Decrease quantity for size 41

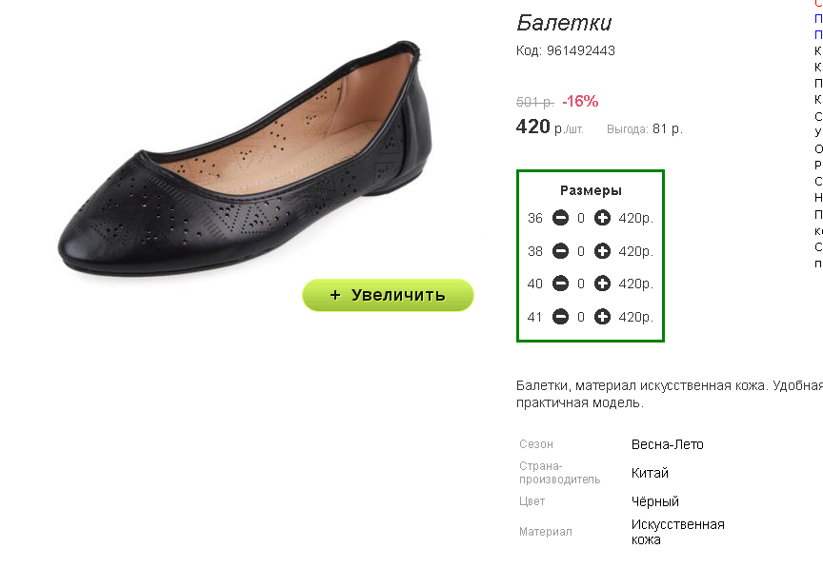560,317
